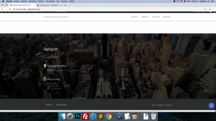Open the DEDE SAYFA menu link
This screenshot has height=121, width=216.
coord(156,17)
